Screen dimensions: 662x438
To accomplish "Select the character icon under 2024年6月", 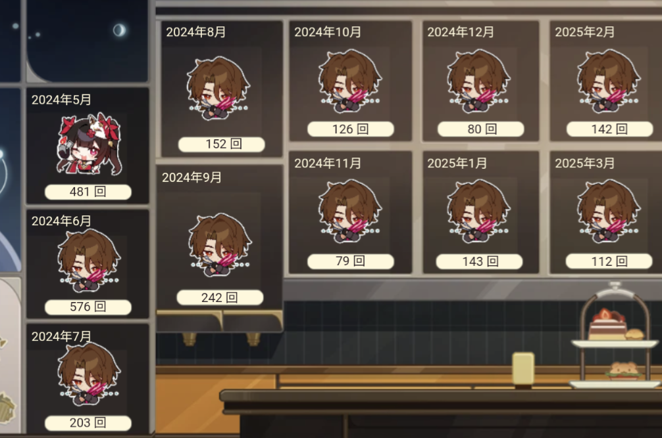I will click(89, 261).
